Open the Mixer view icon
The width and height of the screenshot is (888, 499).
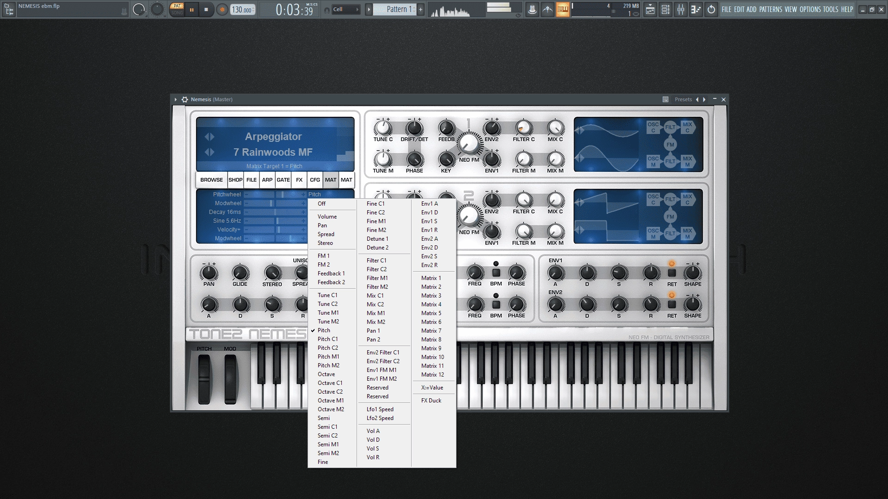tap(681, 9)
